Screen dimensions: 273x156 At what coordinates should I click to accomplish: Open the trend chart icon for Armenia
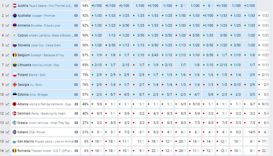[7, 25]
